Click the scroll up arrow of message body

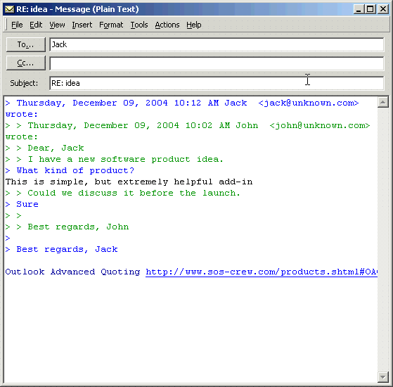pos(382,102)
